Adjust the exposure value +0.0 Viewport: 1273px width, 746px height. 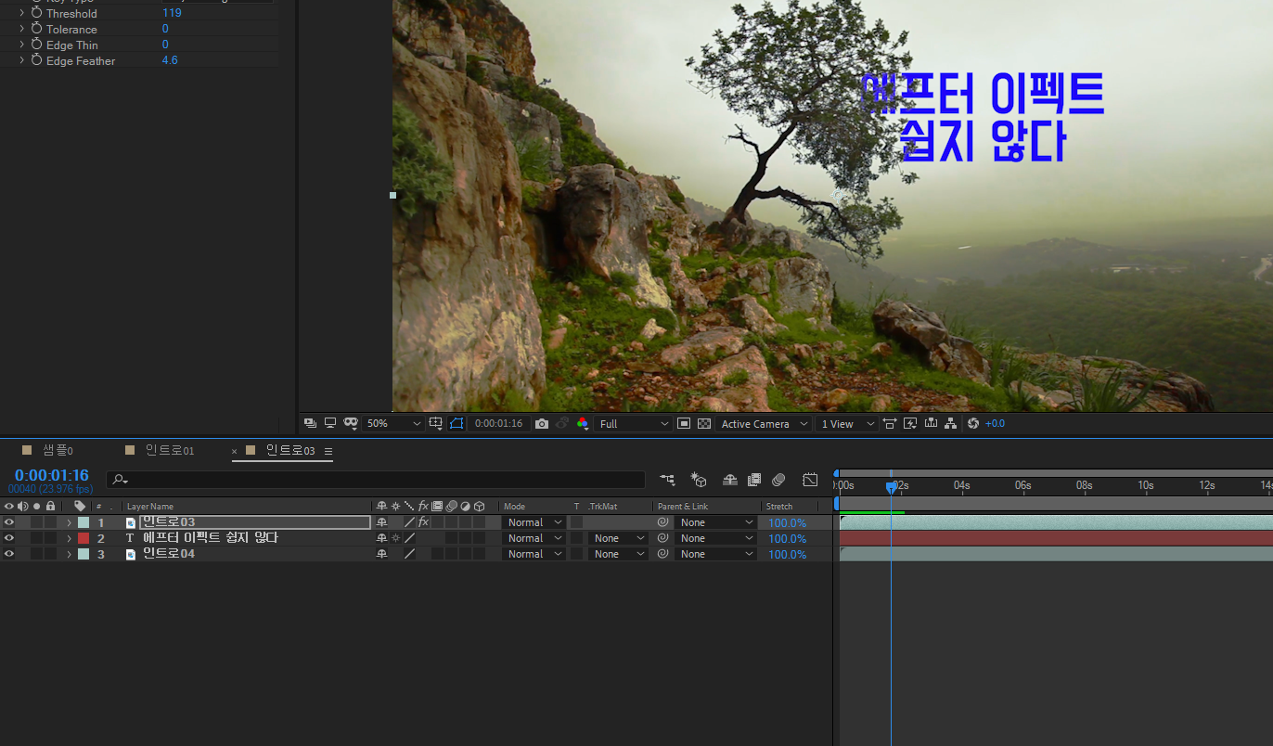[995, 423]
